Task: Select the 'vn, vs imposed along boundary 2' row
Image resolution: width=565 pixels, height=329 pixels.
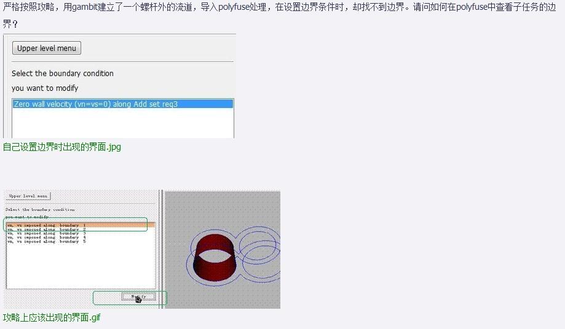Action: coord(81,230)
